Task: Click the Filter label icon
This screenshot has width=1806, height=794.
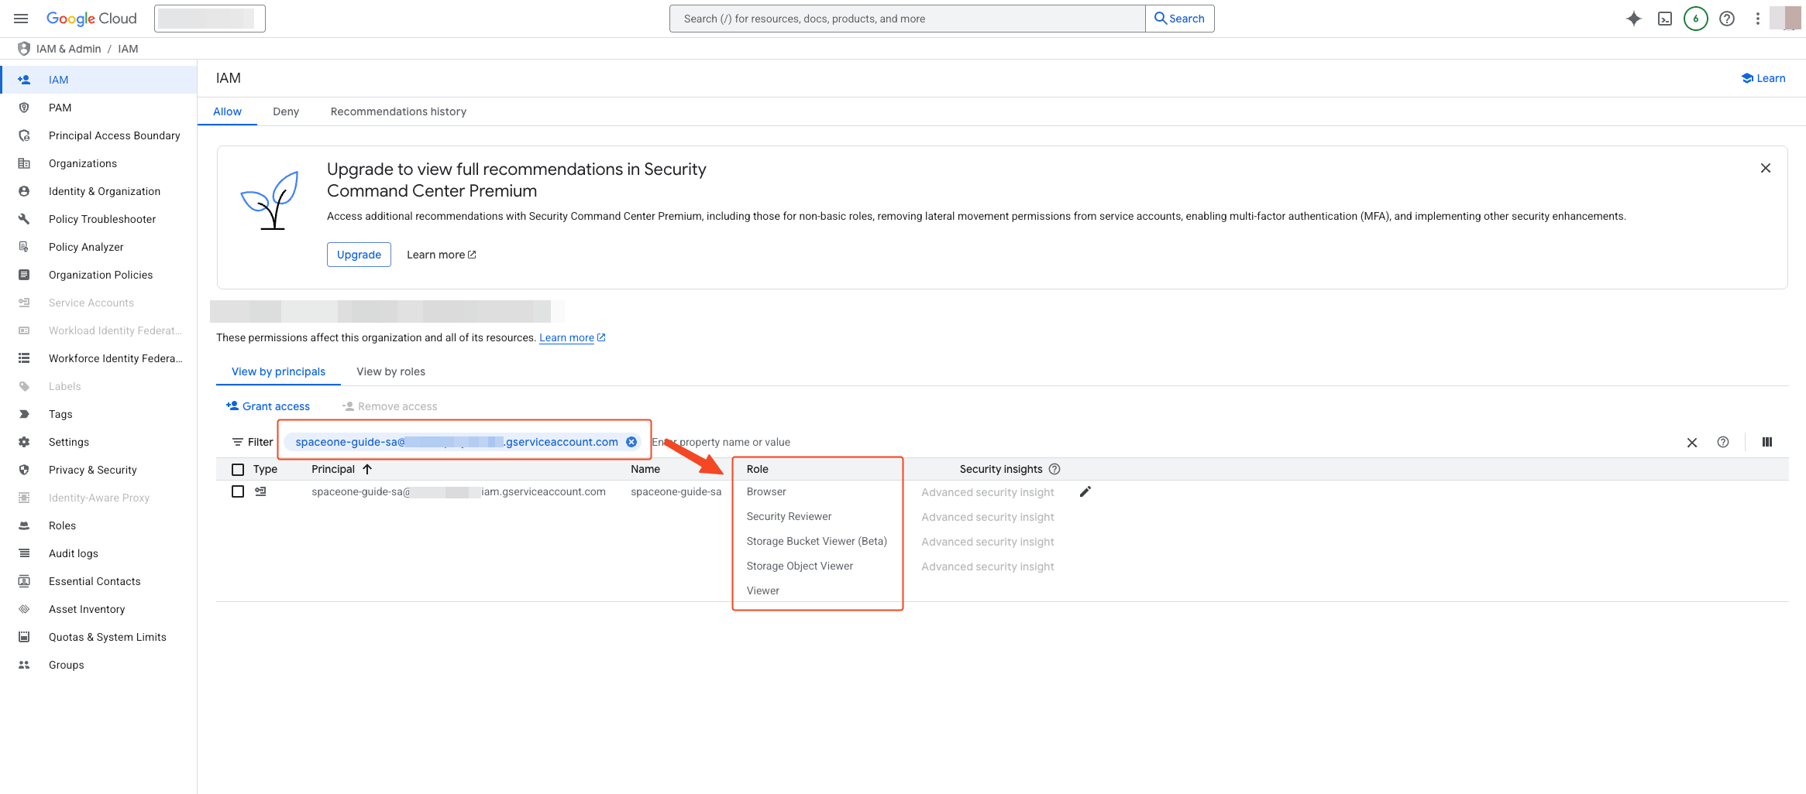Action: pos(238,442)
